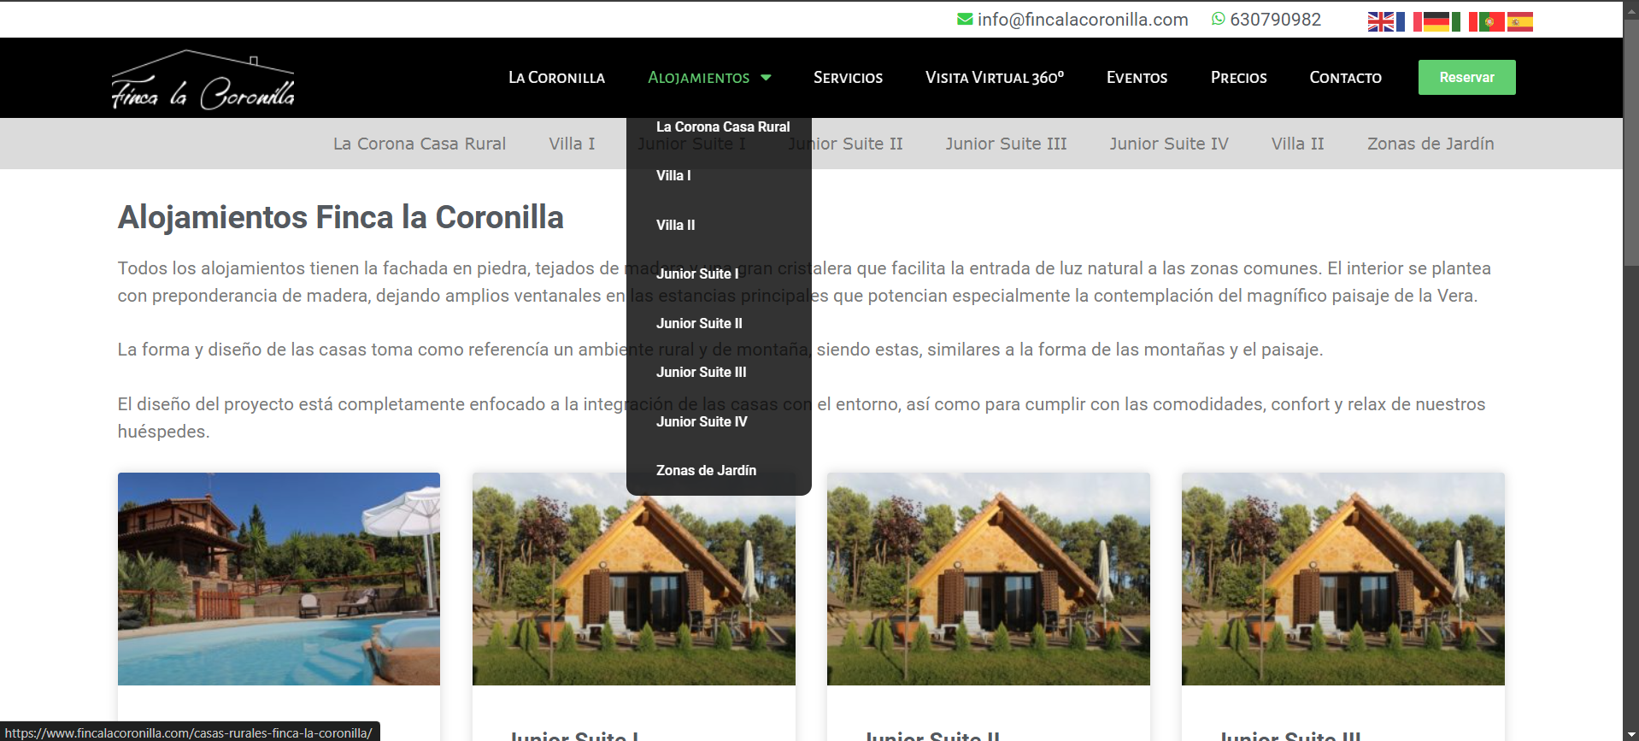This screenshot has height=741, width=1639.
Task: Switch language using the French flag
Action: coord(1409,21)
